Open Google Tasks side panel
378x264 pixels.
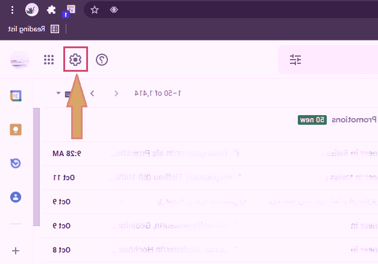click(x=16, y=163)
